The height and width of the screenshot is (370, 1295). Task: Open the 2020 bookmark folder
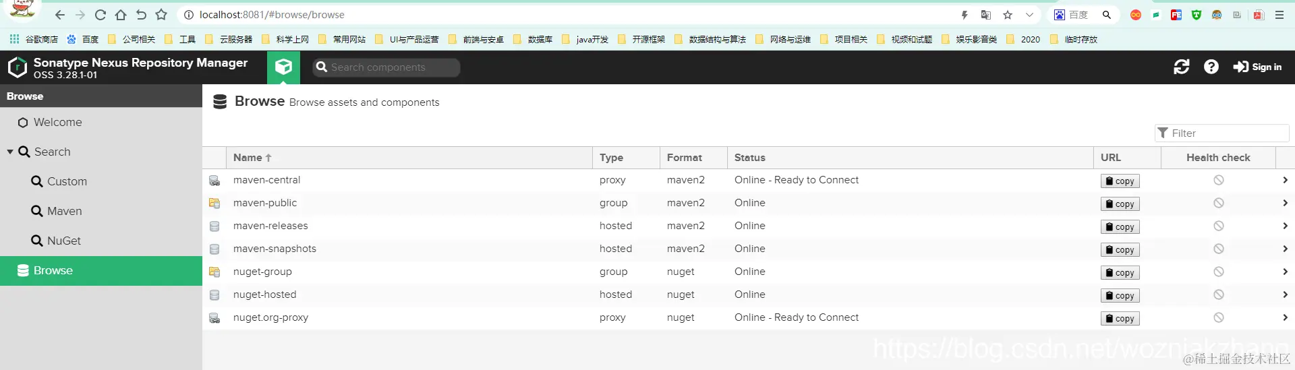(1023, 40)
